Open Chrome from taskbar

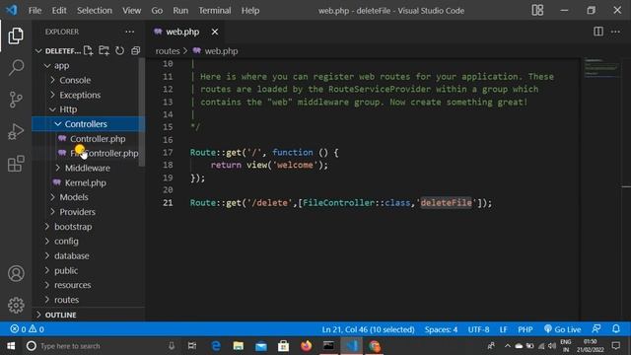click(375, 346)
